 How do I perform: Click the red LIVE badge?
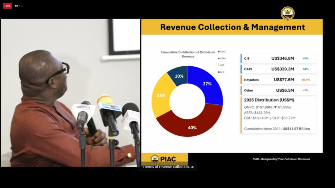pos(8,6)
